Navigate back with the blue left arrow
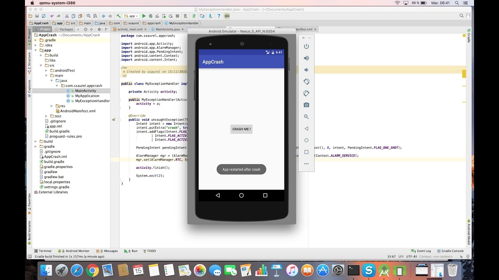The height and width of the screenshot is (280, 499). coord(103,16)
